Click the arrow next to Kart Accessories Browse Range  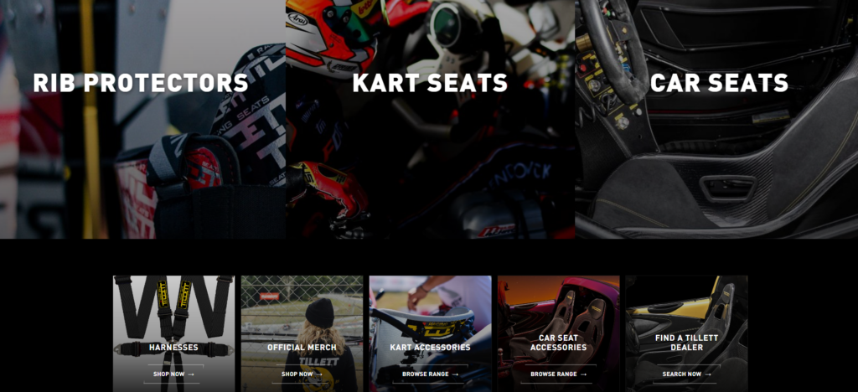pyautogui.click(x=455, y=374)
